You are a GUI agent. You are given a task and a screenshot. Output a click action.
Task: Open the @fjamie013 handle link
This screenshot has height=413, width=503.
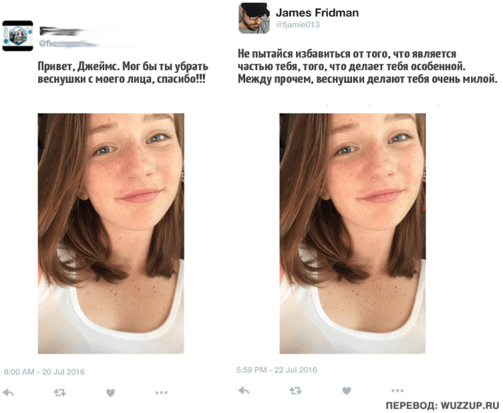click(x=298, y=25)
